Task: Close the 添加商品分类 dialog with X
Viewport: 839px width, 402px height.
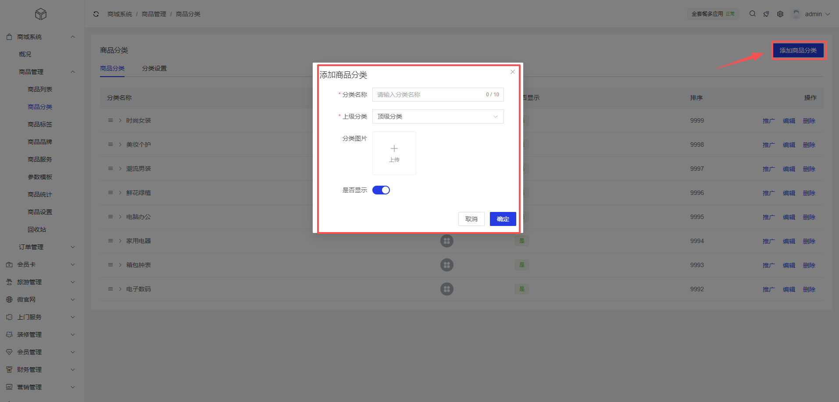Action: click(x=512, y=72)
